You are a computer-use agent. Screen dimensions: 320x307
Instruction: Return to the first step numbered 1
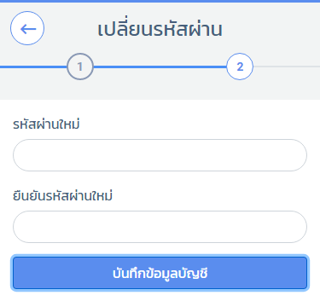click(80, 67)
